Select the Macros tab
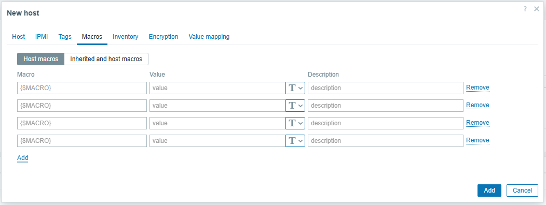 pyautogui.click(x=92, y=36)
